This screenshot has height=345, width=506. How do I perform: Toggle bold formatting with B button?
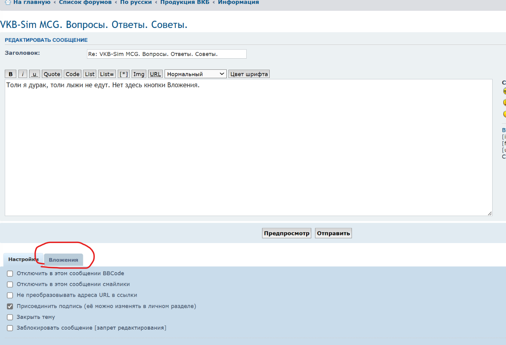pos(10,74)
